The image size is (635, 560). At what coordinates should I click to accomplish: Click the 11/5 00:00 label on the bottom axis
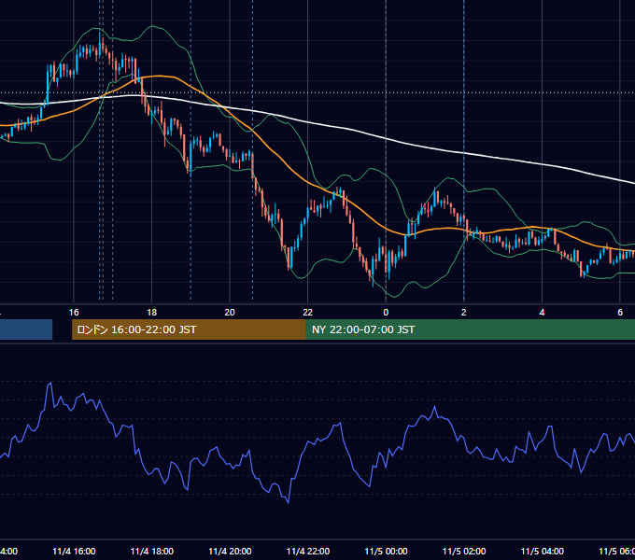click(386, 552)
